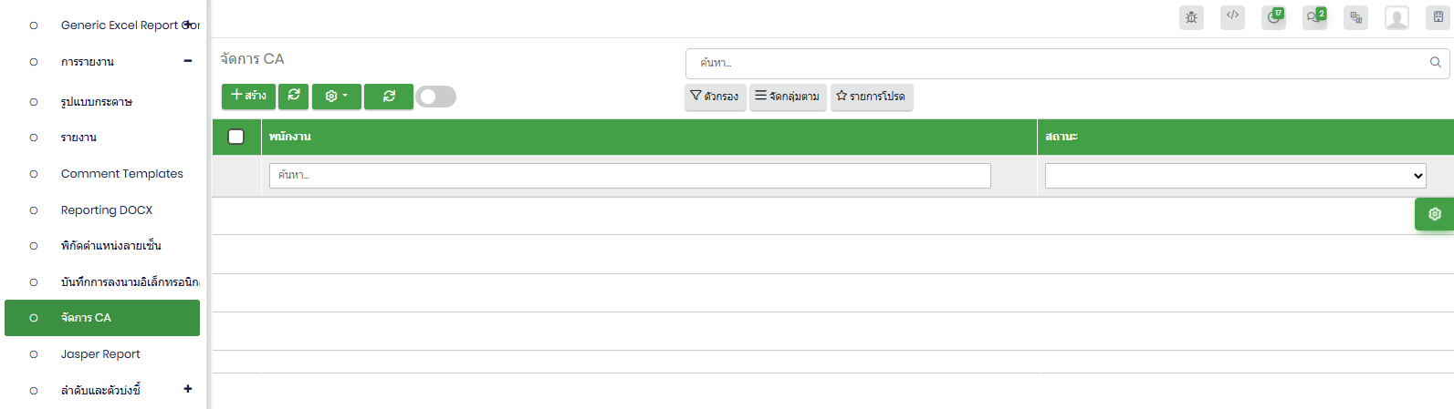Click the ตัวกรอง filter button

(715, 97)
